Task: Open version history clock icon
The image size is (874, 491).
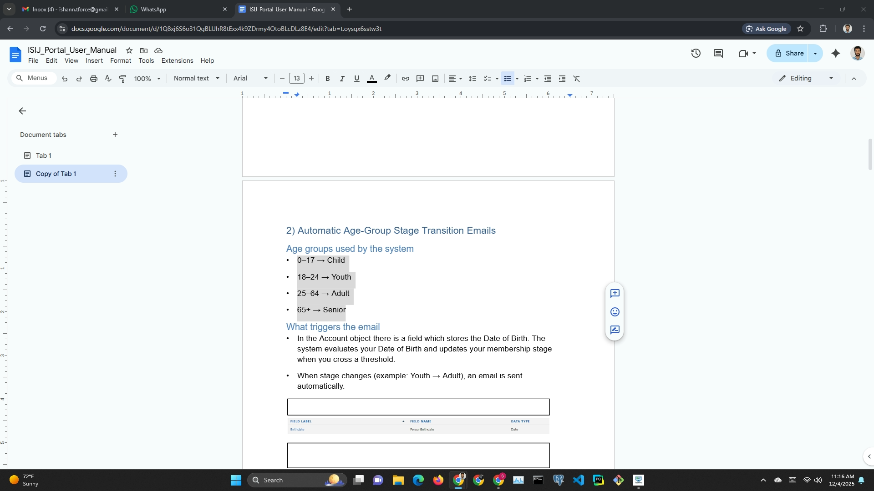Action: coord(696,53)
